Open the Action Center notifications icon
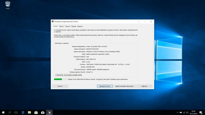 (201, 112)
